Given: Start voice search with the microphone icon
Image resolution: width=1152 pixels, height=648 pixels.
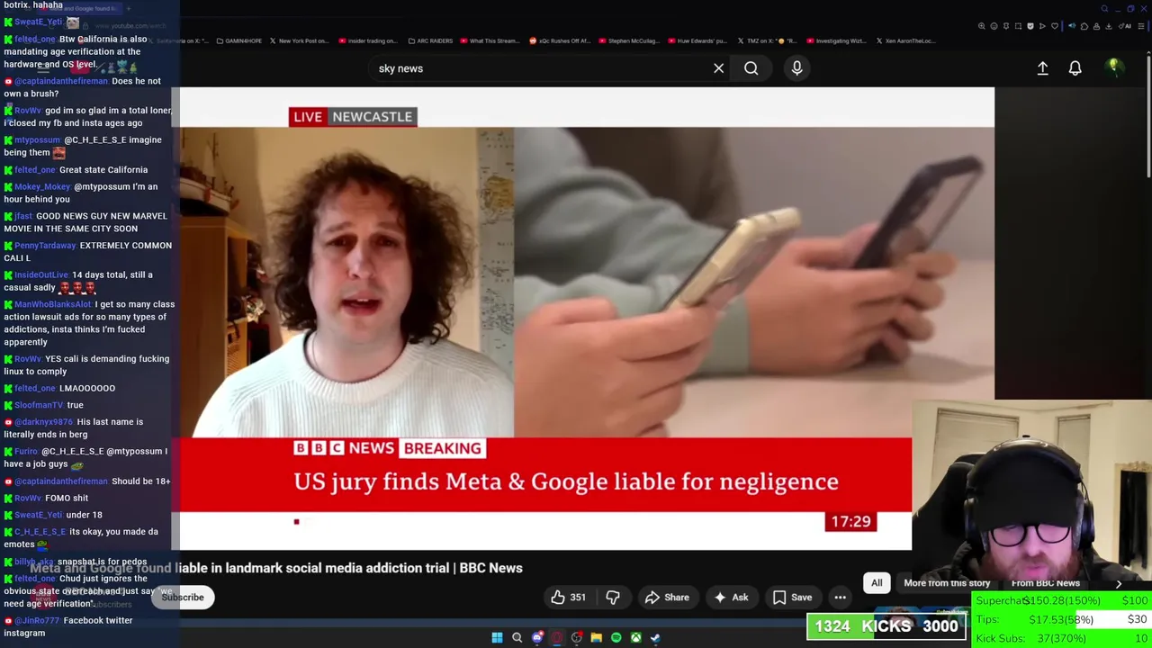Looking at the screenshot, I should pos(796,68).
